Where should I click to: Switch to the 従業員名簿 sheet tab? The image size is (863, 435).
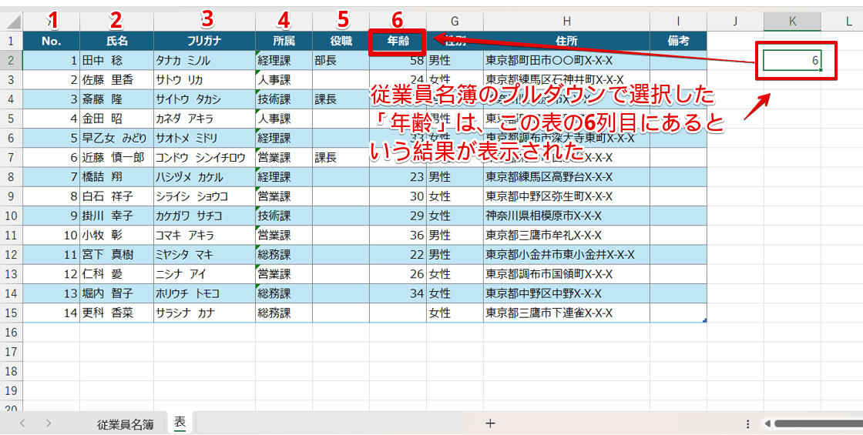click(125, 424)
